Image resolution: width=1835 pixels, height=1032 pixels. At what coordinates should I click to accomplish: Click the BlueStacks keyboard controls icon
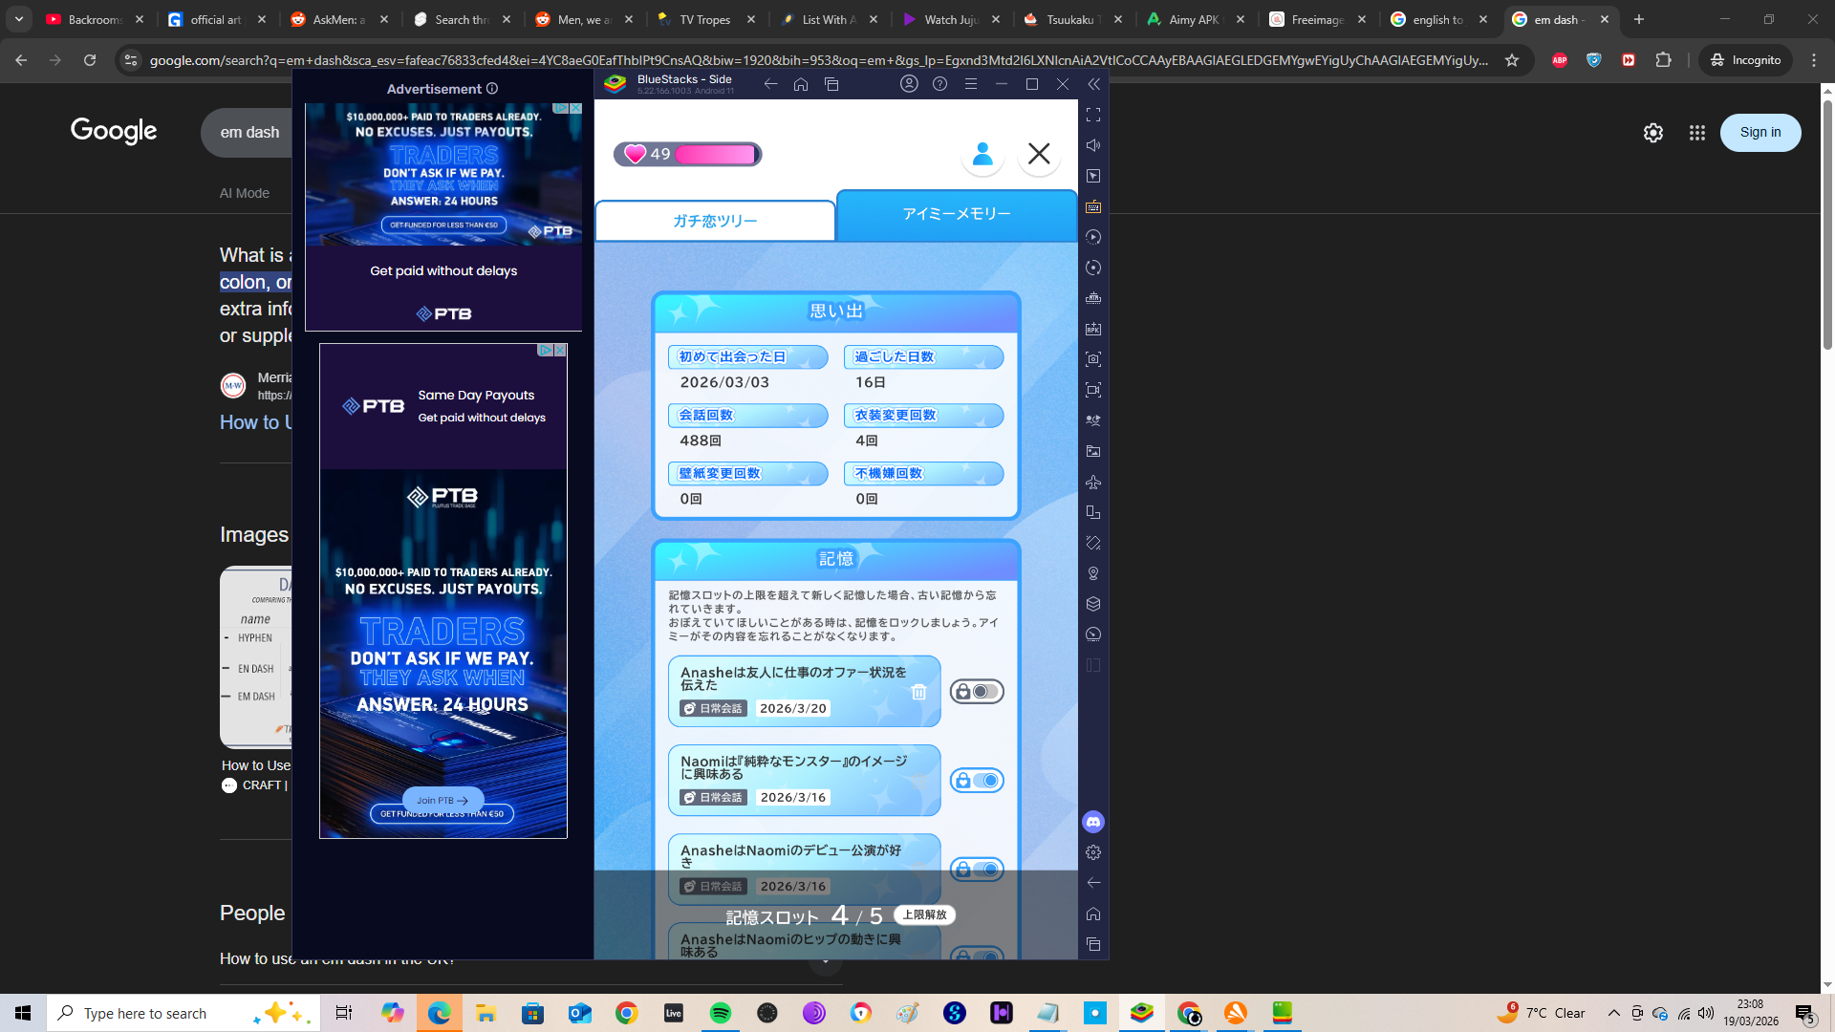[1093, 206]
